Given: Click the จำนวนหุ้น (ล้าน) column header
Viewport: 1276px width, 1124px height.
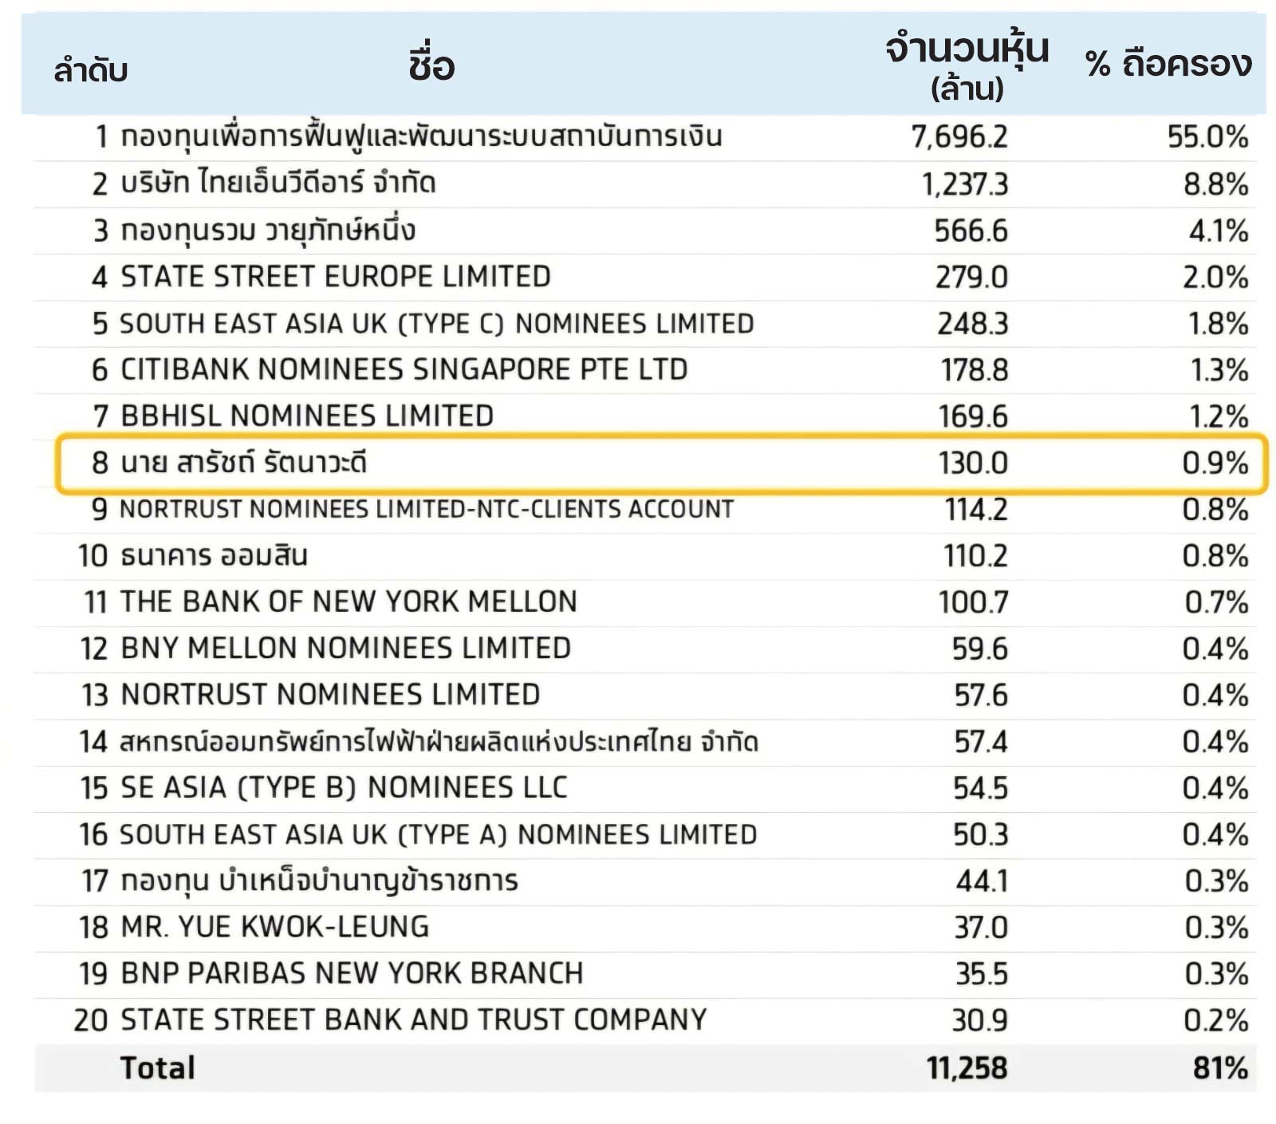Looking at the screenshot, I should (x=967, y=65).
